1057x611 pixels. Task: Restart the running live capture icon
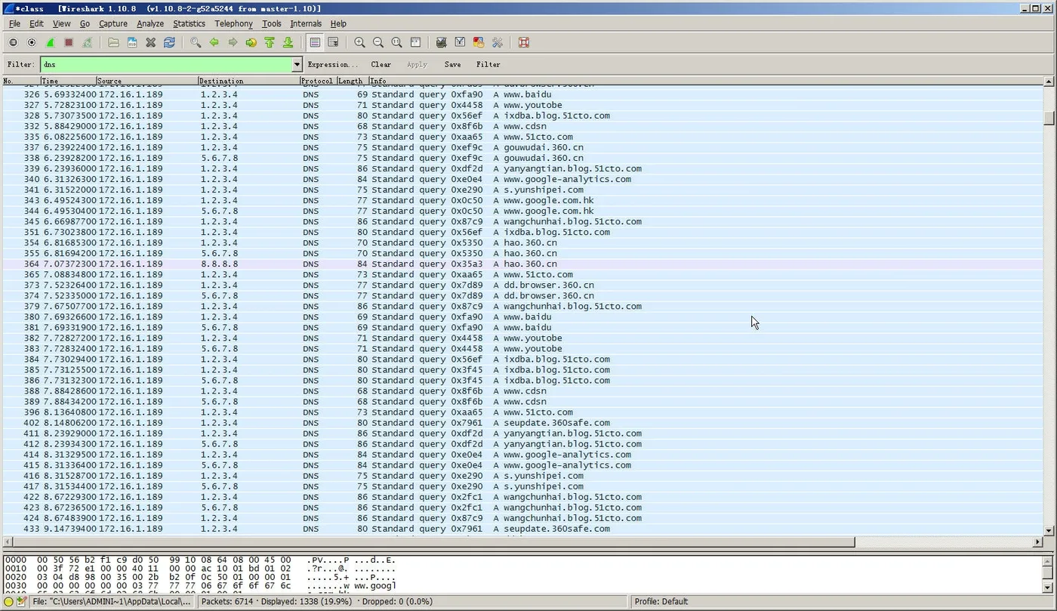point(87,43)
